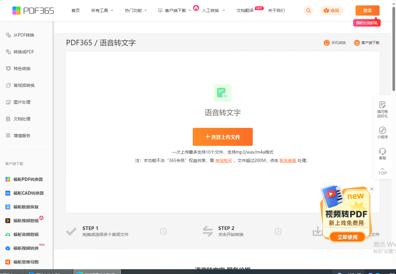
Task: Click the 音视频转换 sidebar icon
Action: 8,85
